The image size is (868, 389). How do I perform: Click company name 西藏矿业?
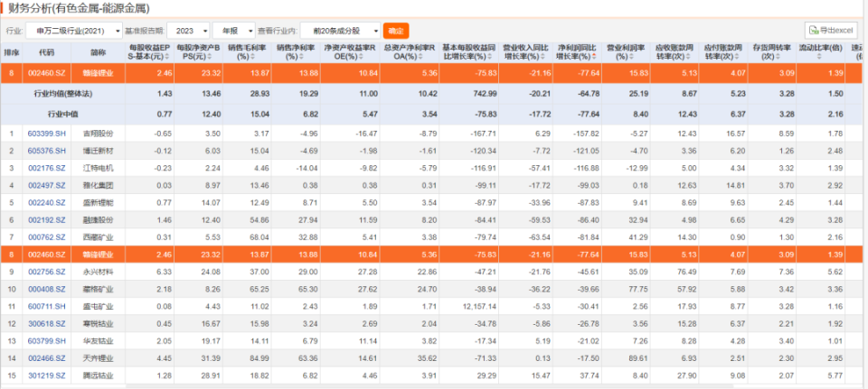98,237
